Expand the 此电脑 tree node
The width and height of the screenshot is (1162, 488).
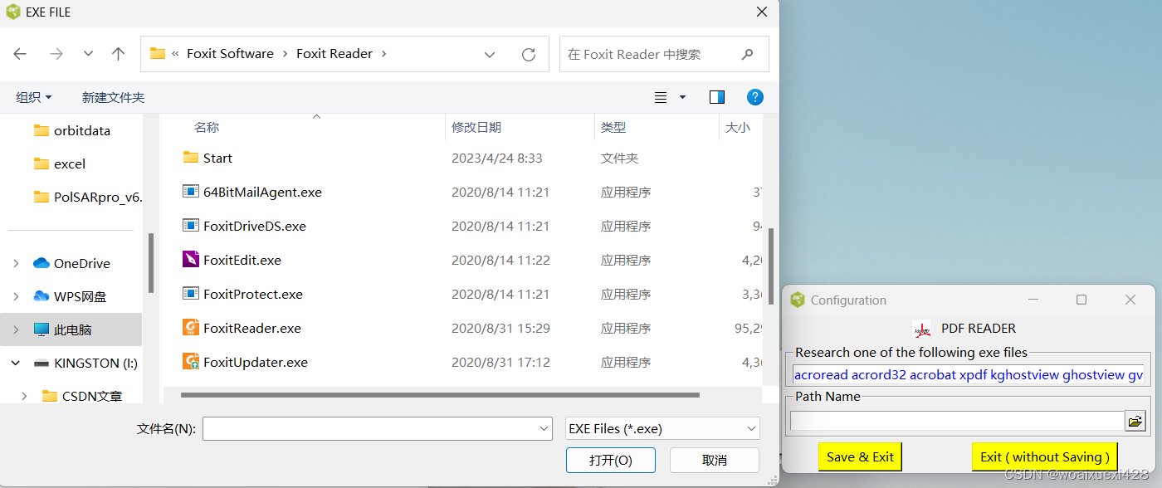click(x=16, y=329)
